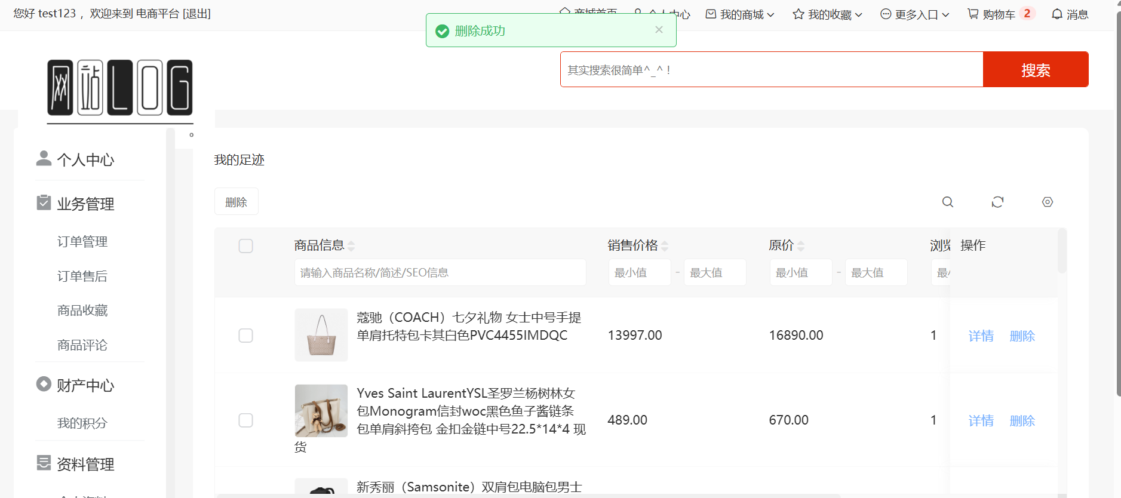Focus the 原价 最小值 filter field
The width and height of the screenshot is (1121, 498).
click(x=801, y=272)
